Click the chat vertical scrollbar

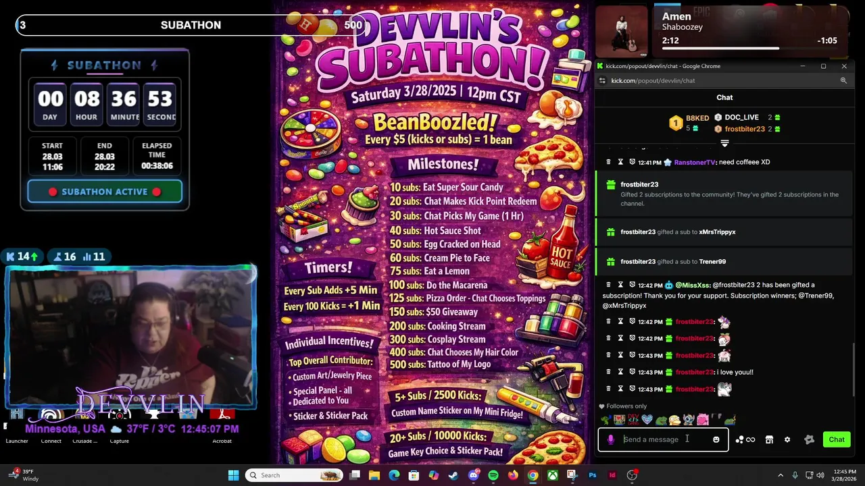854,371
